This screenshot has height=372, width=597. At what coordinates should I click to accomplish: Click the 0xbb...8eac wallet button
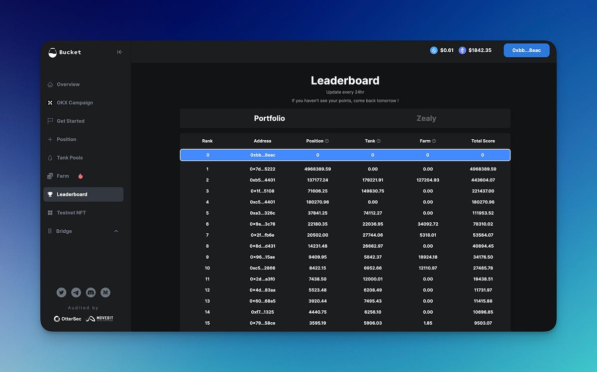pyautogui.click(x=526, y=50)
